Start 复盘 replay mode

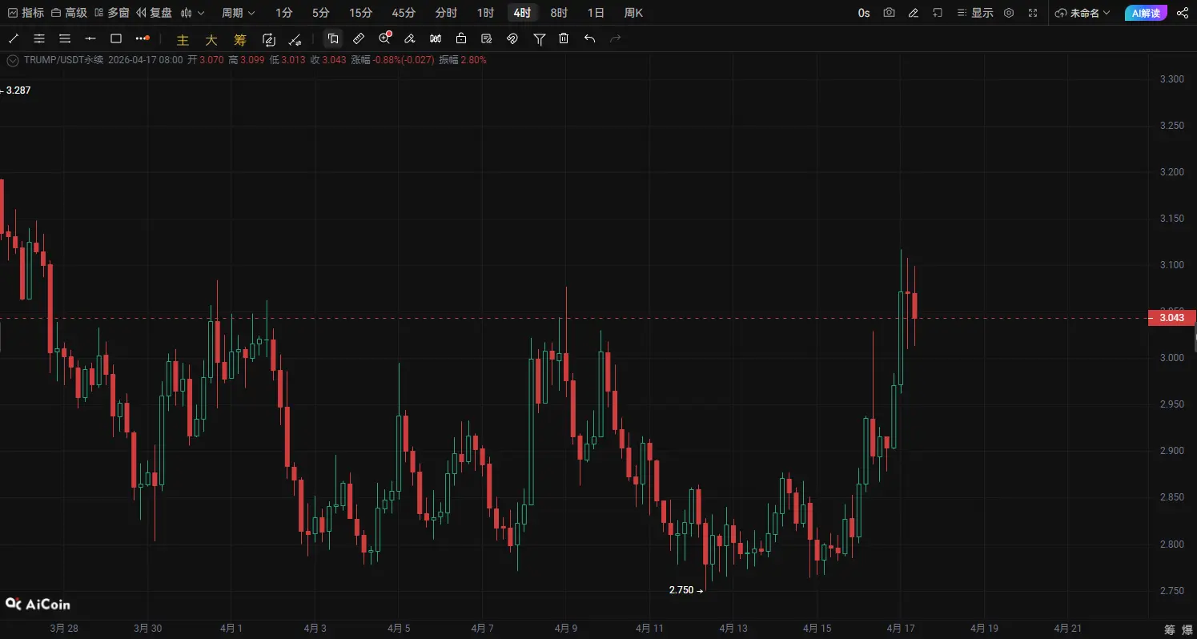(154, 13)
